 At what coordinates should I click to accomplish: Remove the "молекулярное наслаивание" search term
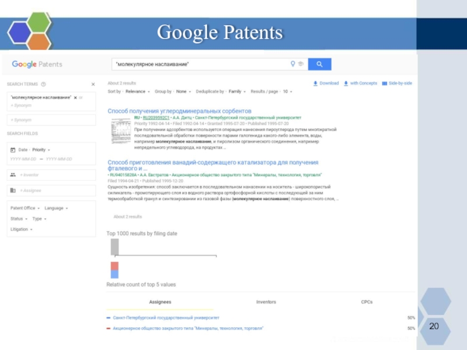[75, 97]
